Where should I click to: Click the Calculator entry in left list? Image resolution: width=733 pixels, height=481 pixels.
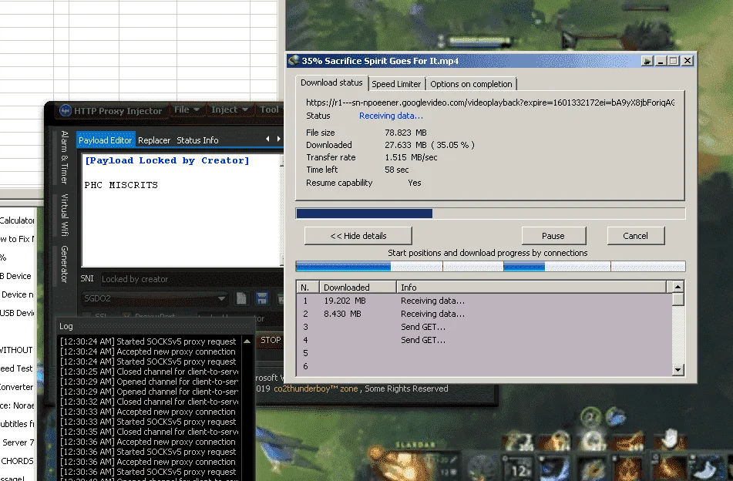(17, 220)
